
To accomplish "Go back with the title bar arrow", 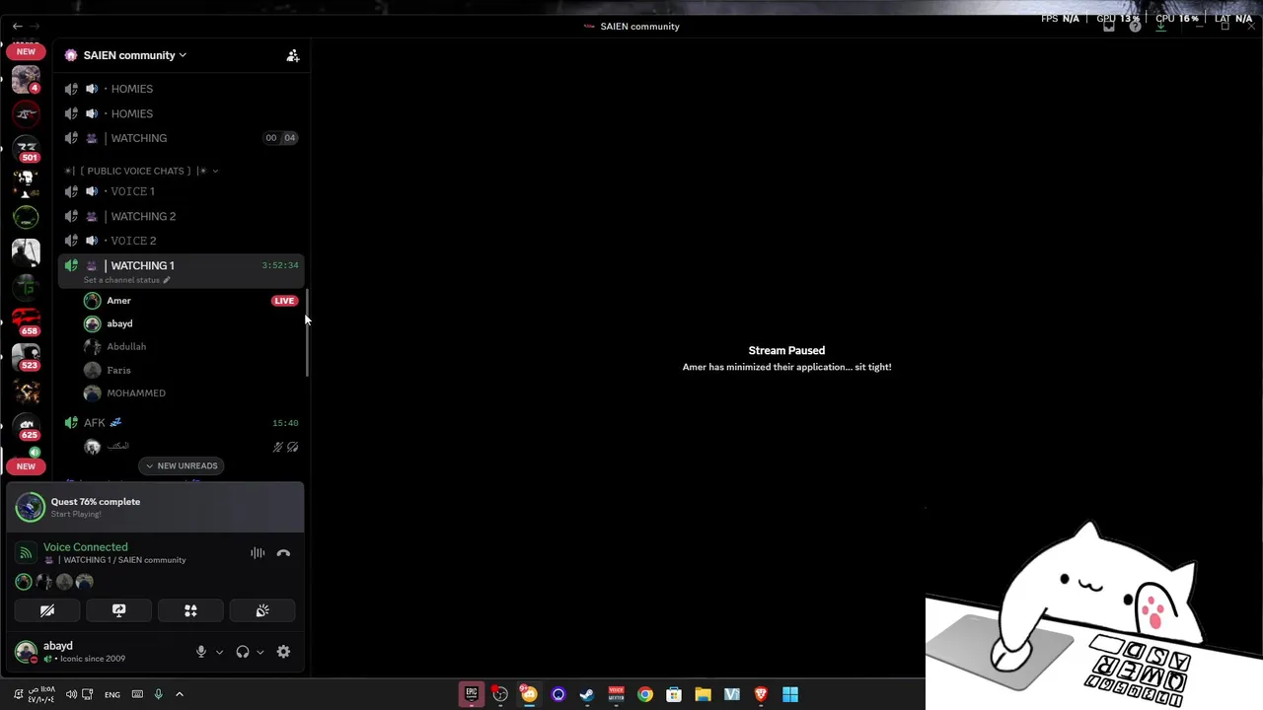I will pyautogui.click(x=17, y=27).
